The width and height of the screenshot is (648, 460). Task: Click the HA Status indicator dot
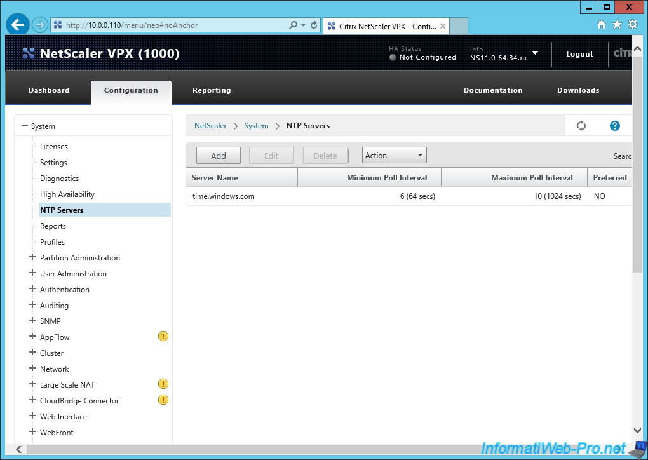393,57
